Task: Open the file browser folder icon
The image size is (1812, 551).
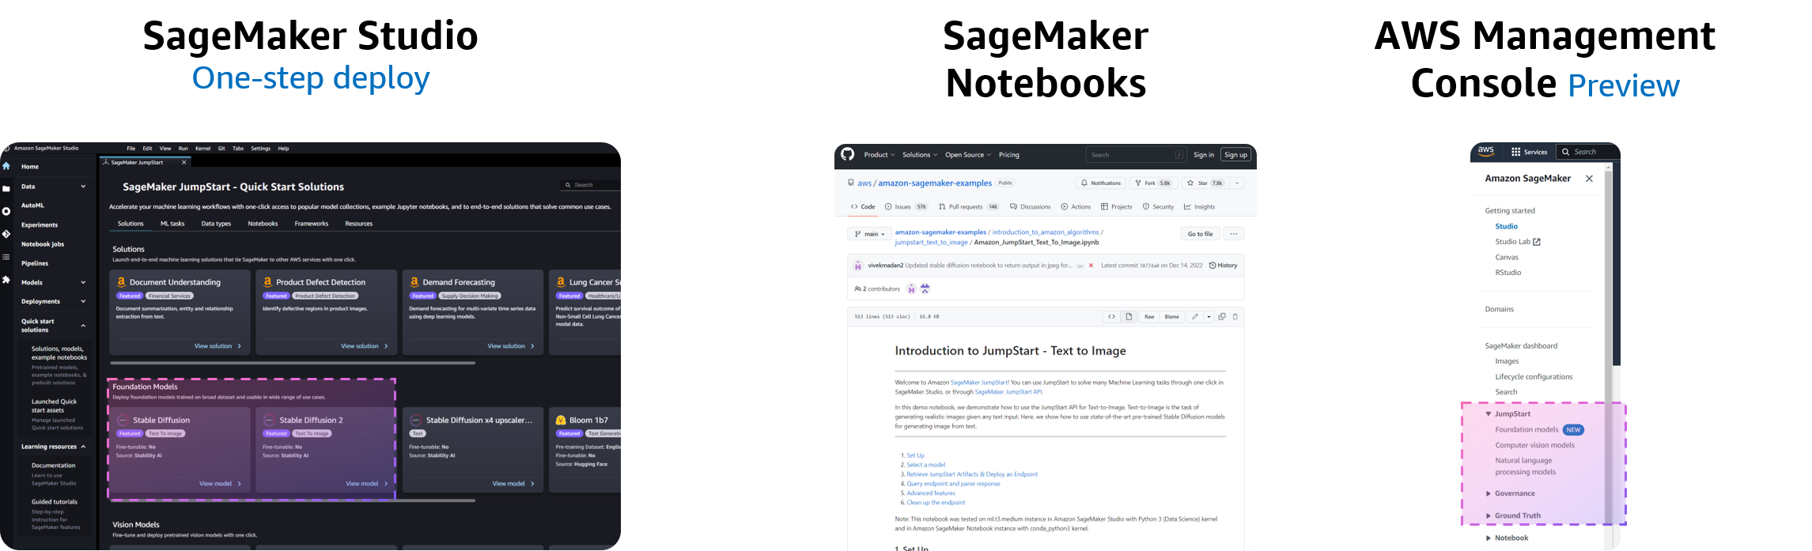Action: [6, 189]
